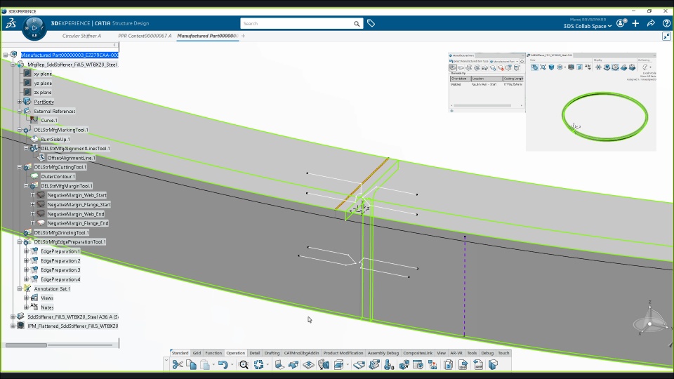Open the 3DS Collab Space dropdown
The image size is (674, 379).
(588, 26)
